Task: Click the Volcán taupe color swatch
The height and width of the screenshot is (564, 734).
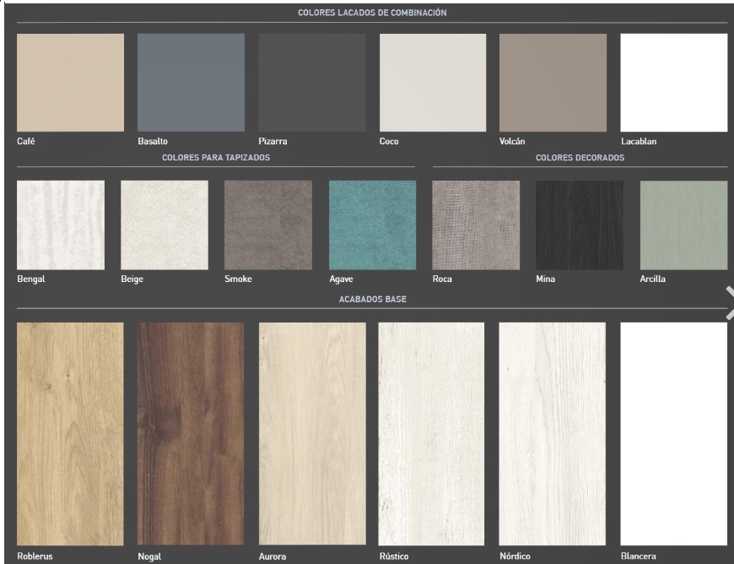Action: [x=553, y=83]
